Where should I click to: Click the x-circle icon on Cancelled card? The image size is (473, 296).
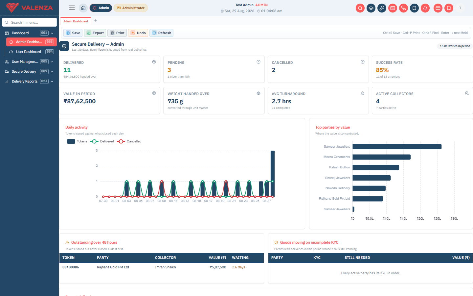point(363,62)
